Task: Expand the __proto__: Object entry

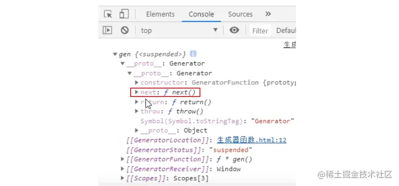Action: click(137, 130)
